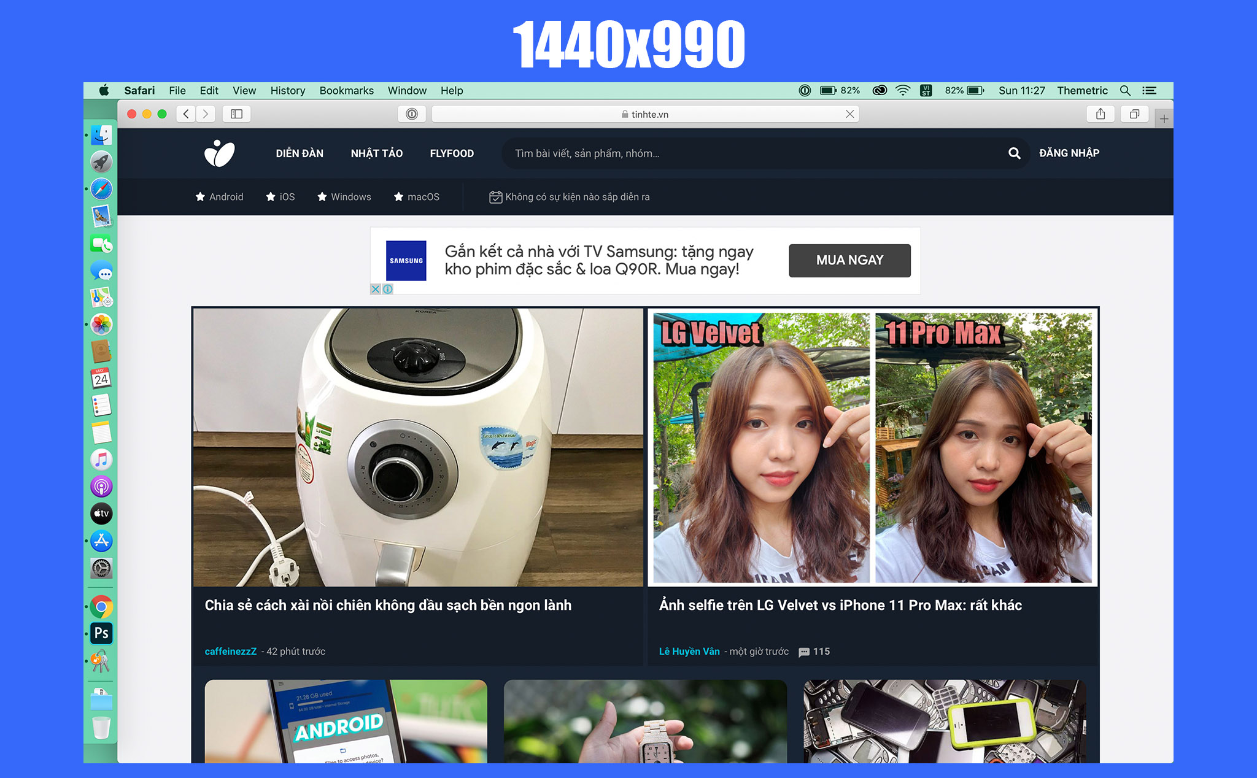
Task: Click the ĐĂNG NHẬP login link
Action: pyautogui.click(x=1069, y=153)
